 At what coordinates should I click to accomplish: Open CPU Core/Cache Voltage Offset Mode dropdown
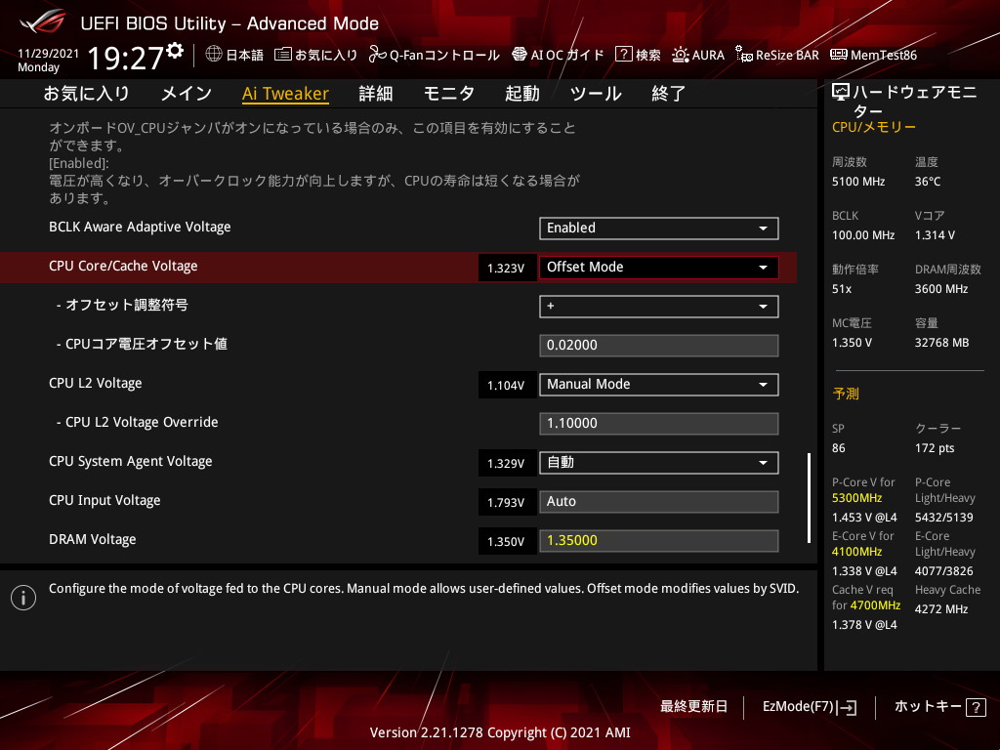coord(659,268)
